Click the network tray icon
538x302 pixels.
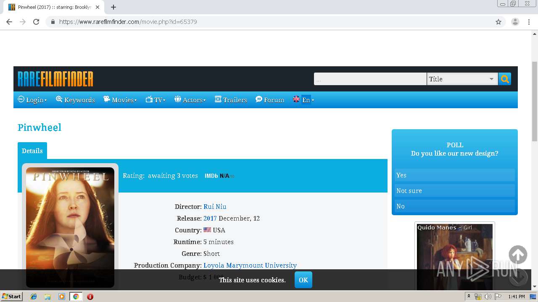[478, 297]
